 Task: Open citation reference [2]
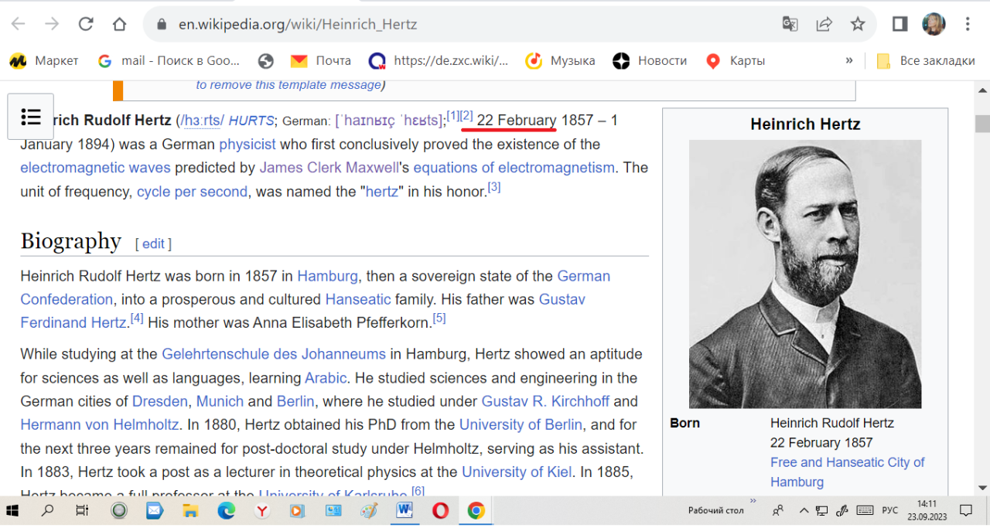466,115
